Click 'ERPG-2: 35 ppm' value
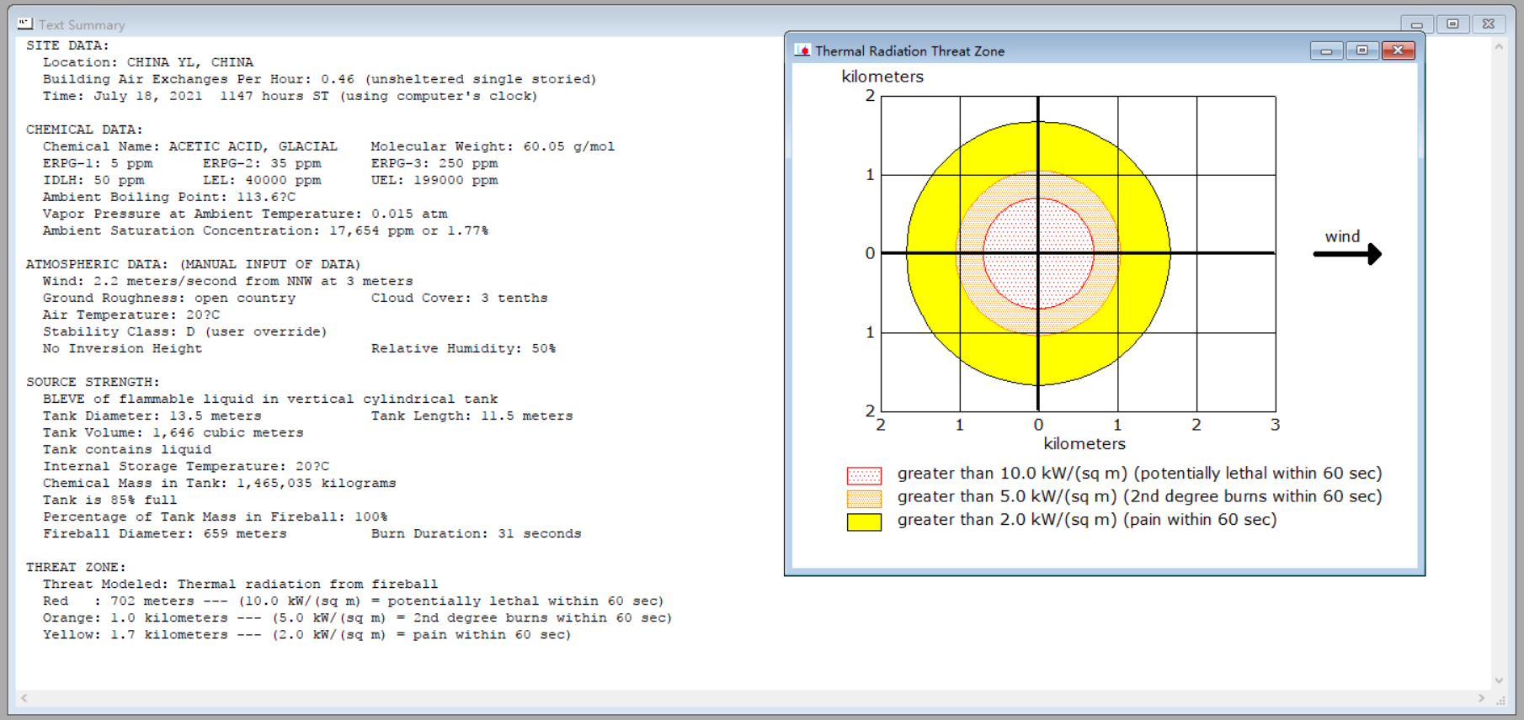Image resolution: width=1524 pixels, height=720 pixels. [x=262, y=163]
